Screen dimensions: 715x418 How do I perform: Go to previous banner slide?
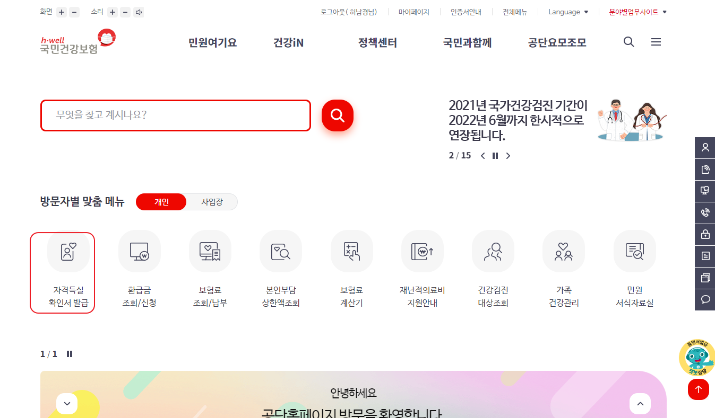click(483, 156)
